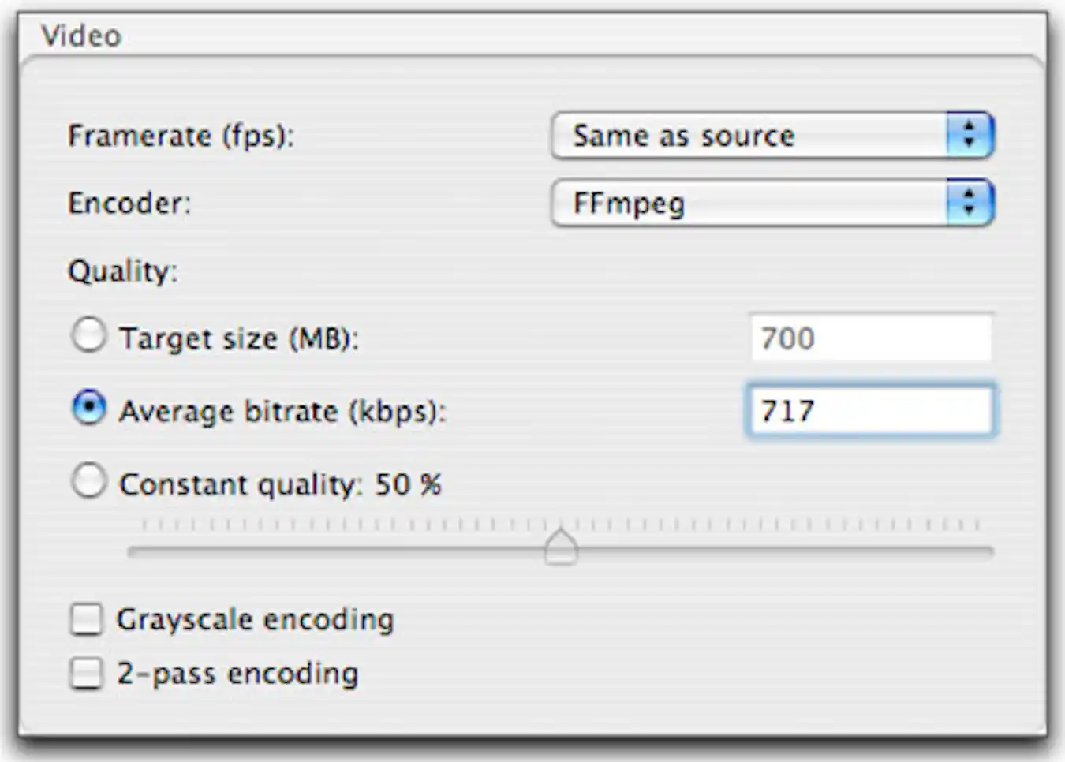Click the Constant quality 50 % label
This screenshot has height=762, width=1065.
coord(280,484)
